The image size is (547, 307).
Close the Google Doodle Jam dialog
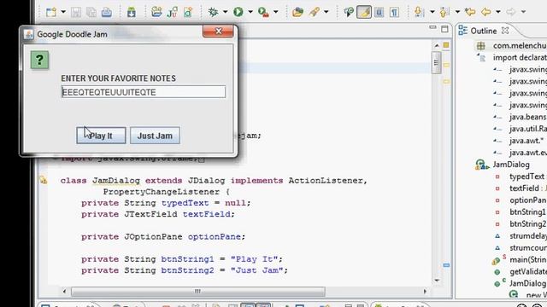tap(219, 32)
